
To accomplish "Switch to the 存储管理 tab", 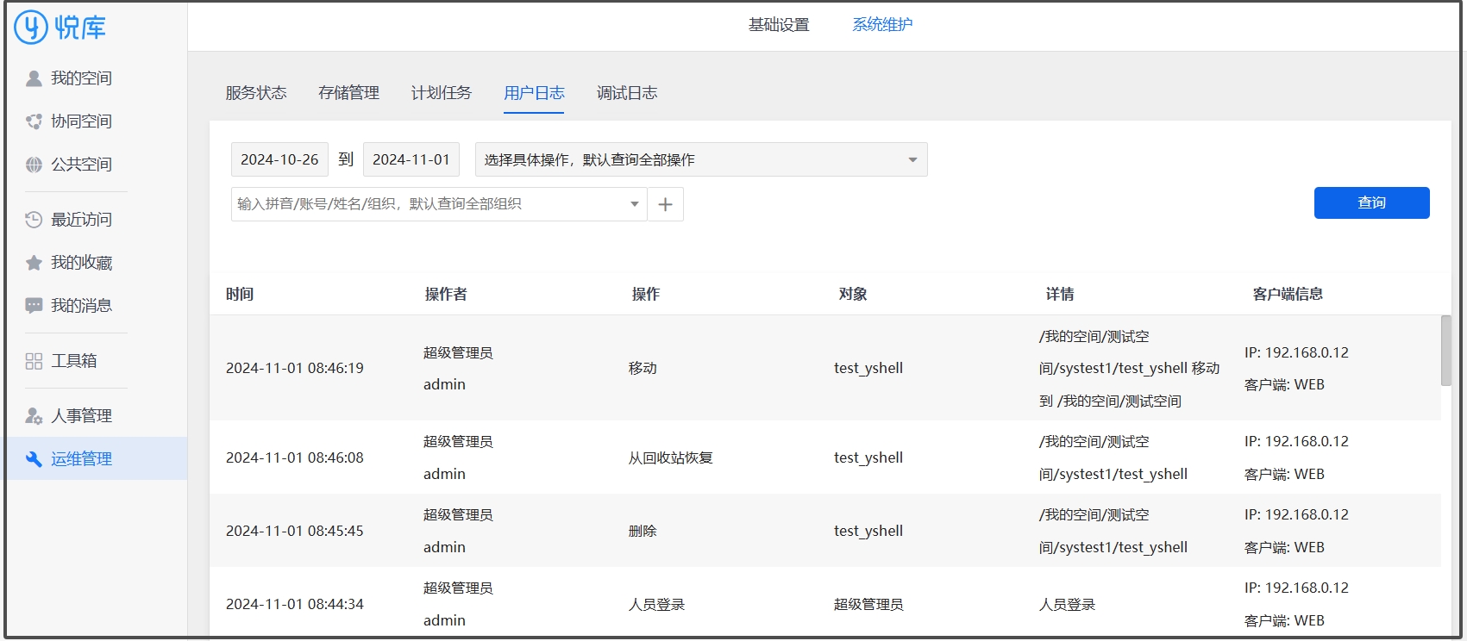I will [348, 93].
